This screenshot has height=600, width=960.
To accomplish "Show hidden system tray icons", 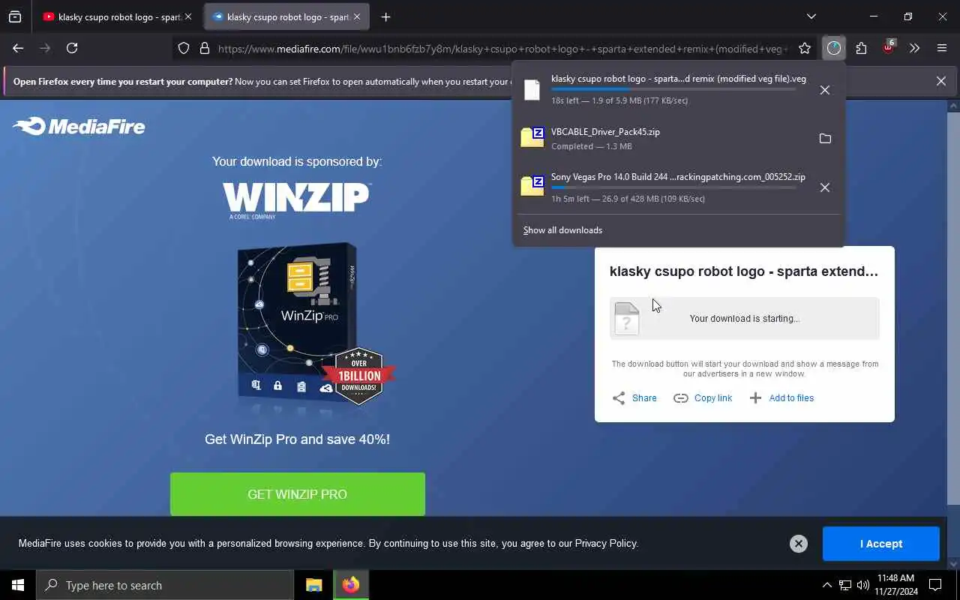I will point(827,585).
